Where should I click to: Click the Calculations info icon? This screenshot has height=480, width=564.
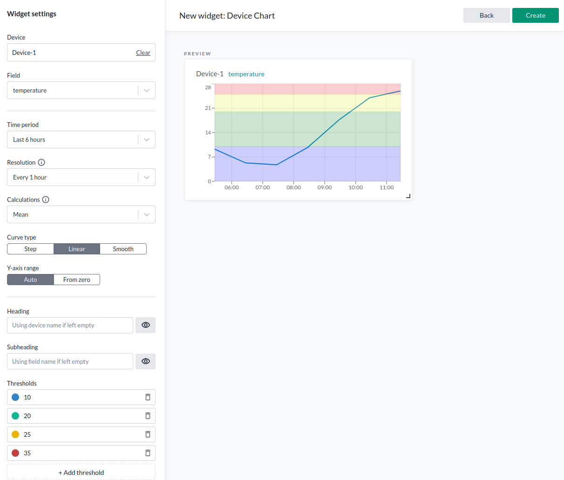click(46, 200)
